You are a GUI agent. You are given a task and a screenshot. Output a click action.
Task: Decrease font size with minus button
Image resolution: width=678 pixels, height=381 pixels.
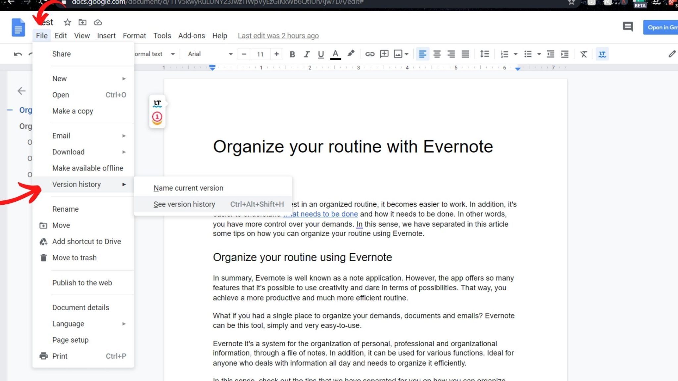(x=244, y=54)
